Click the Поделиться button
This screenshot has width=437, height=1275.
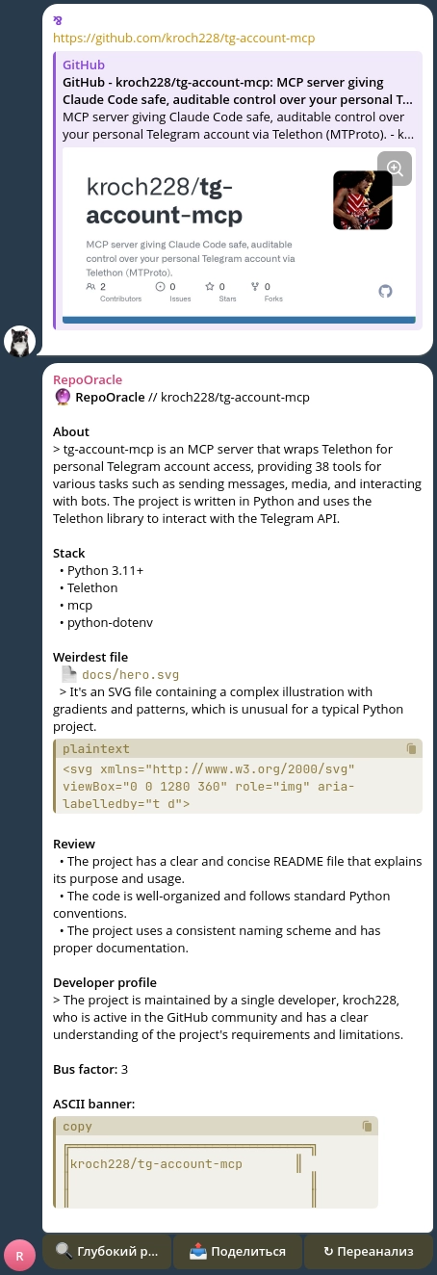(237, 1251)
